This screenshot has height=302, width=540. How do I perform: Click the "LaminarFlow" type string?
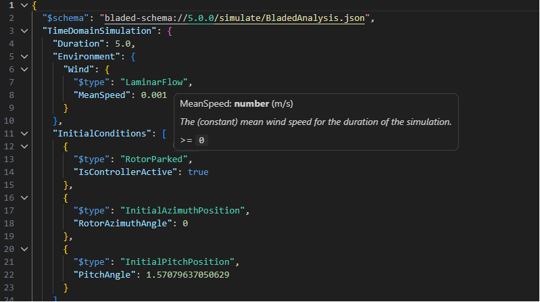pyautogui.click(x=156, y=83)
